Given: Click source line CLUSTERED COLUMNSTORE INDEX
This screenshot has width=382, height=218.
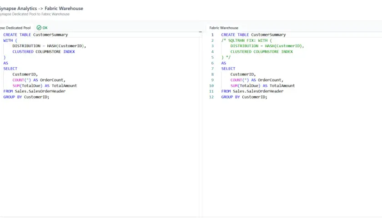Looking at the screenshot, I should [x=44, y=52].
